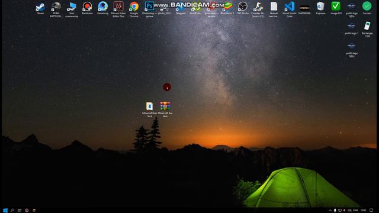Open the taskbar clock
Screen dimensions: 379x213
(x=363, y=211)
